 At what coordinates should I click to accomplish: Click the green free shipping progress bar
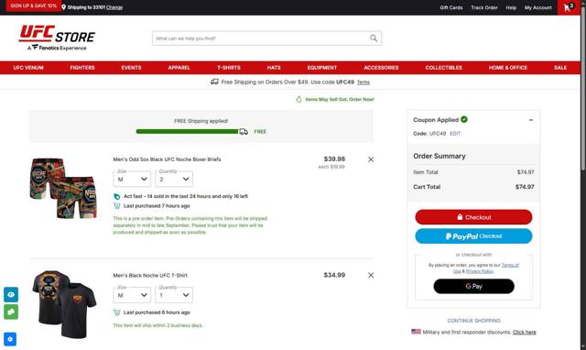187,132
